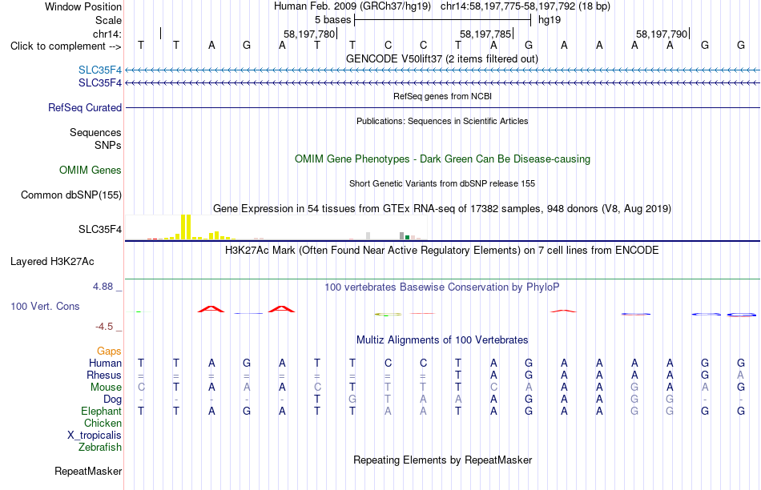Click the 4.88 PhyloP upper scale value

[x=103, y=287]
